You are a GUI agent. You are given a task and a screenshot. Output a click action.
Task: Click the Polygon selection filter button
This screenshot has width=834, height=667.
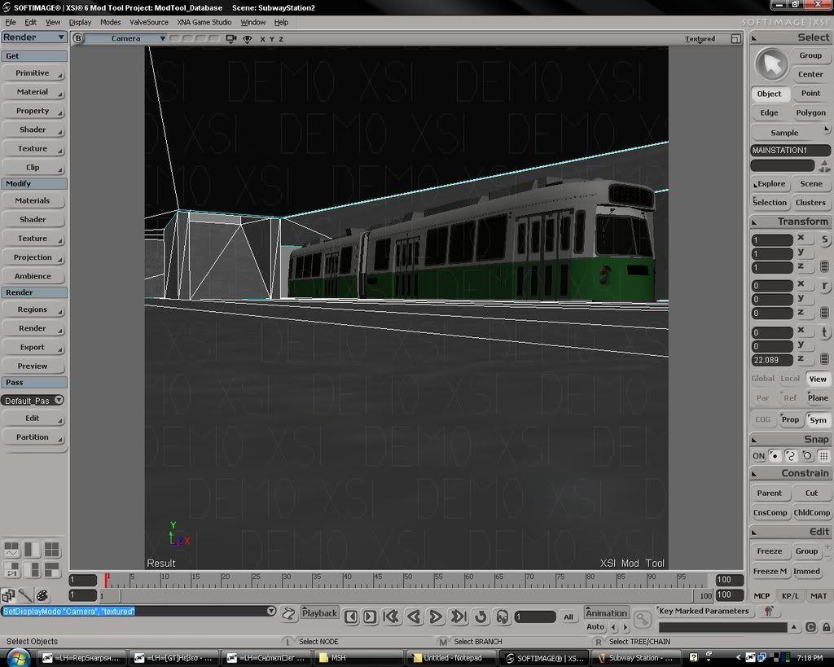point(810,112)
